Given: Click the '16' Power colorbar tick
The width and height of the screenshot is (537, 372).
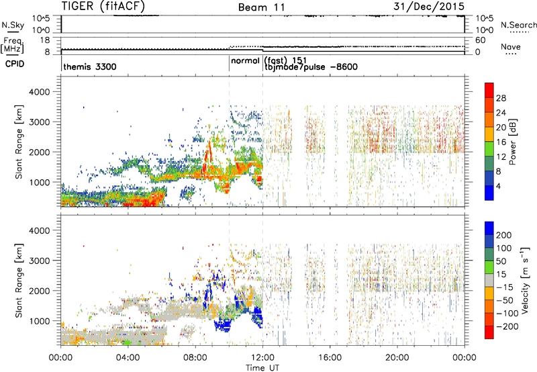Looking at the screenshot, I should click(x=501, y=142).
